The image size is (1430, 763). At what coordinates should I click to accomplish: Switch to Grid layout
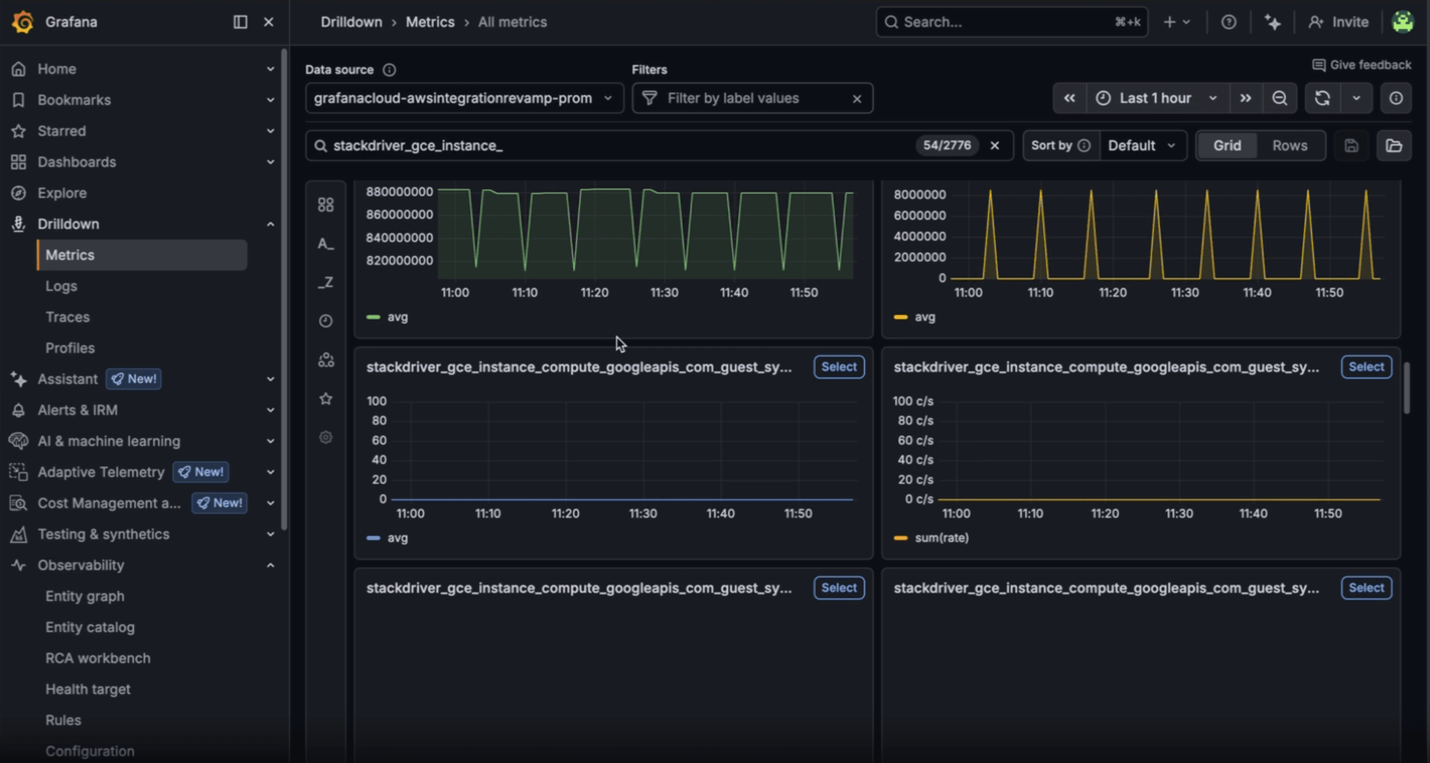1227,145
